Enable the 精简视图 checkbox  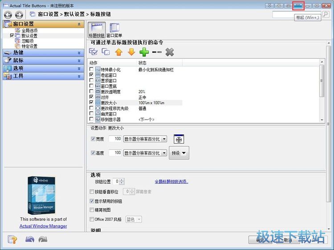pyautogui.click(x=92, y=210)
